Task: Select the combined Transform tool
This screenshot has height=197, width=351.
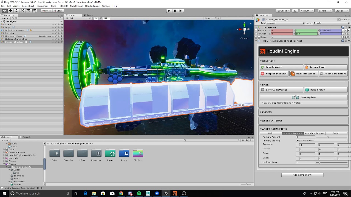Action: click(x=34, y=11)
